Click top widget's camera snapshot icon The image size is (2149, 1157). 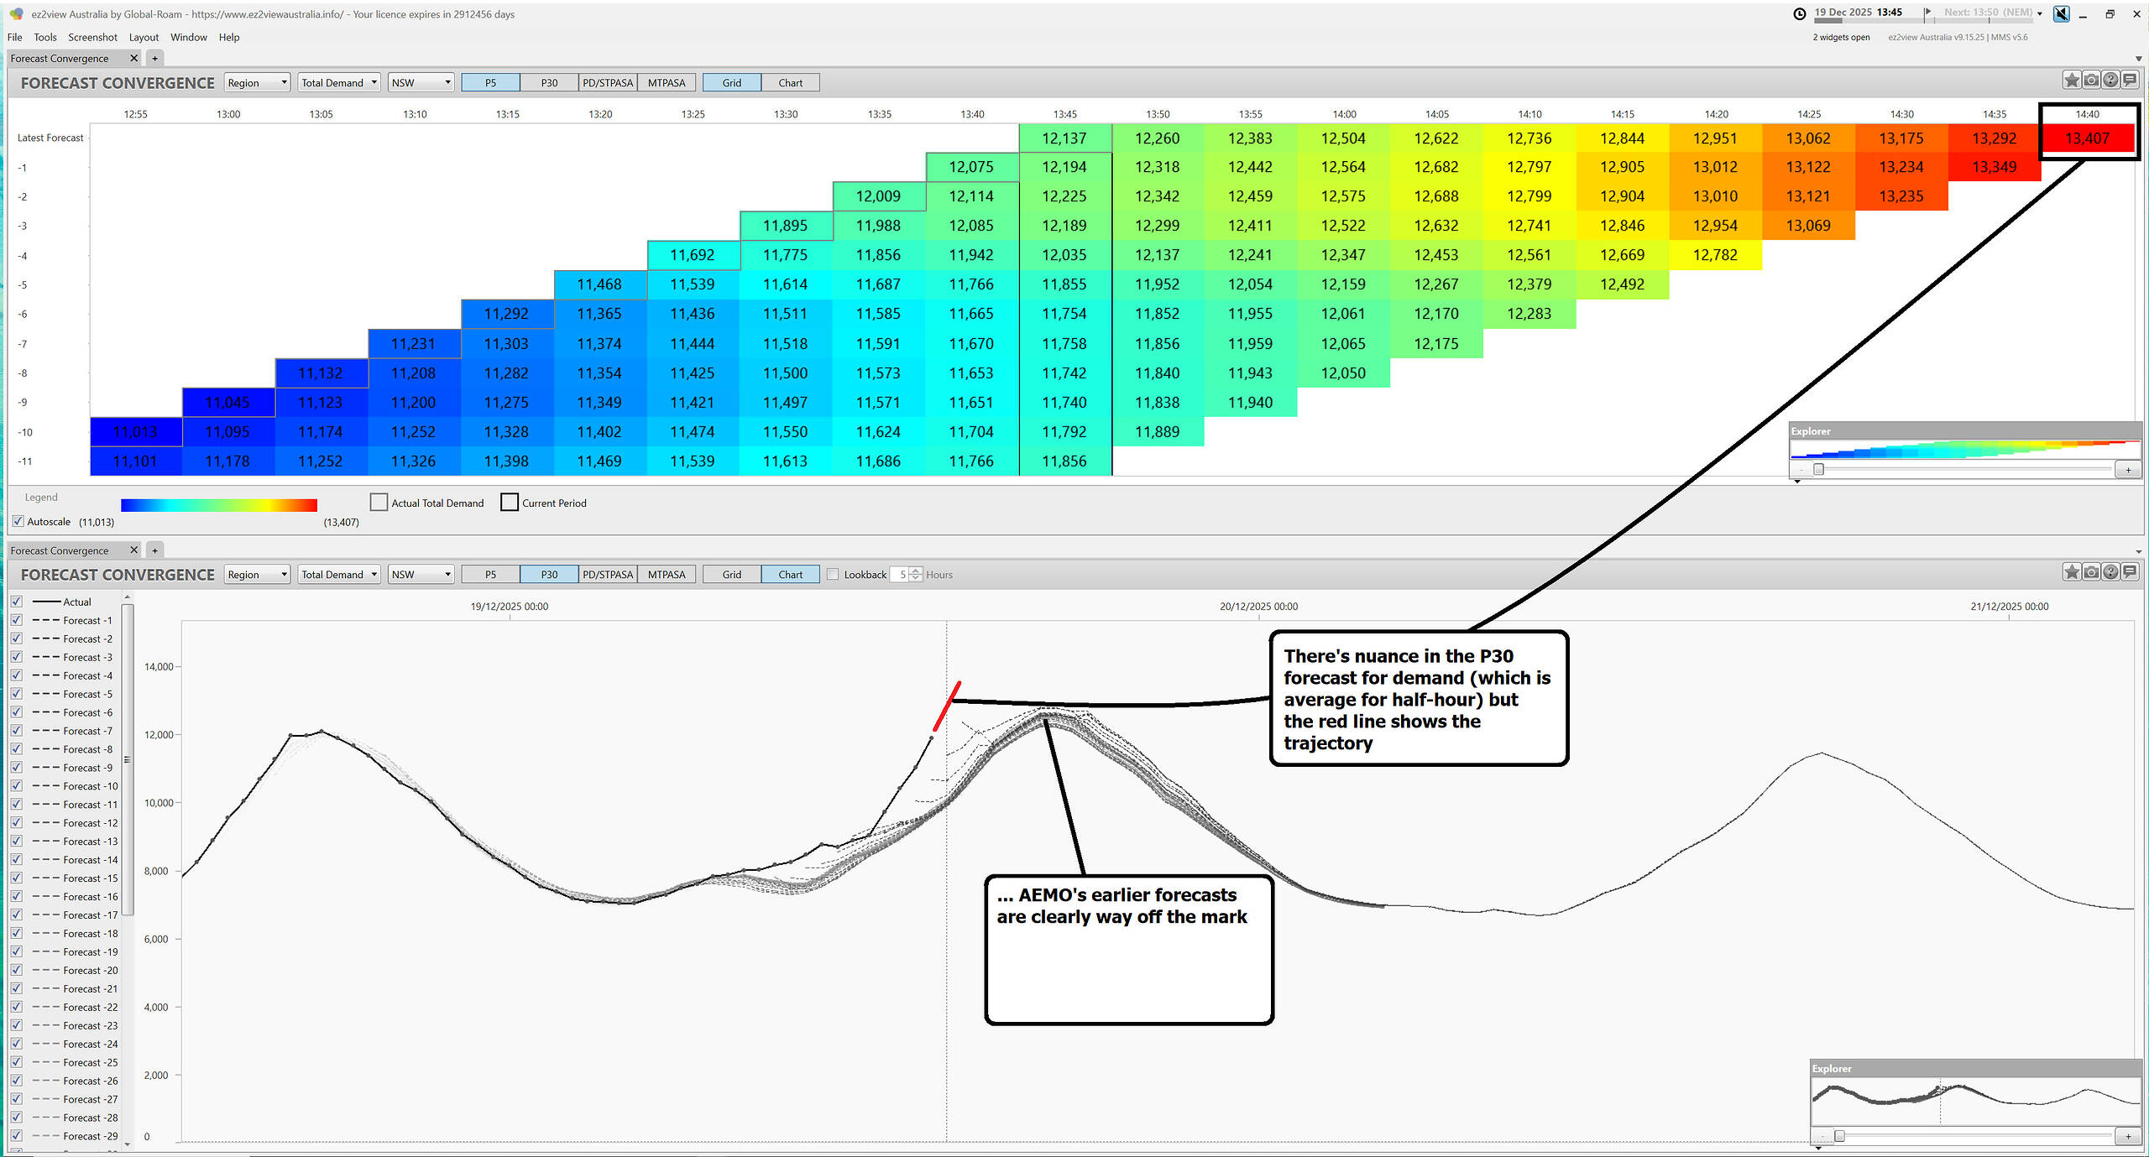pyautogui.click(x=2091, y=81)
